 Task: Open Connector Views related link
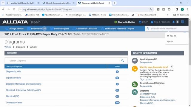click(148, 94)
